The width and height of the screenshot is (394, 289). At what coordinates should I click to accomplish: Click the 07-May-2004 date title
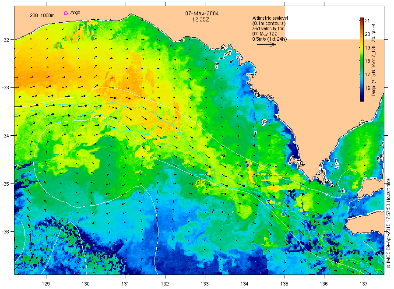coord(202,13)
